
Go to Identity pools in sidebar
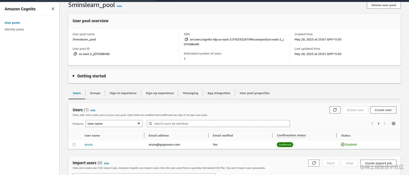click(14, 29)
